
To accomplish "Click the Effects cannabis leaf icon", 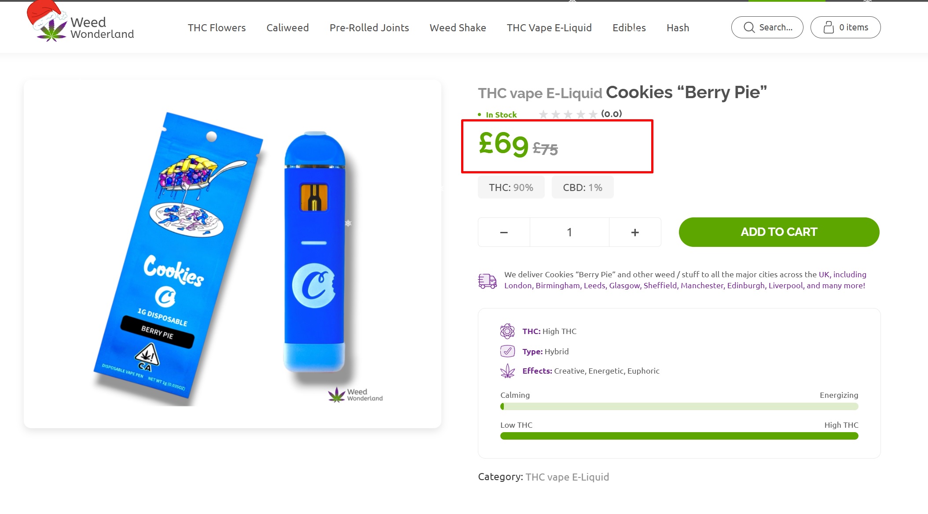I will (x=507, y=371).
